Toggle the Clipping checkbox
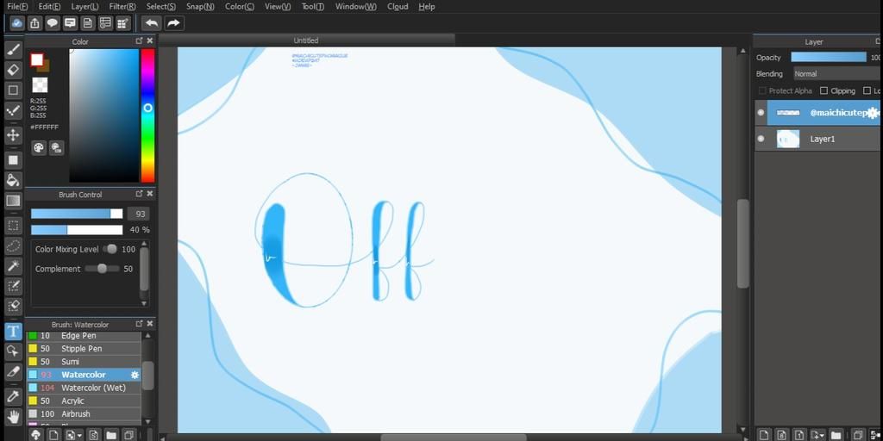Viewport: 883px width, 441px height. 824,90
